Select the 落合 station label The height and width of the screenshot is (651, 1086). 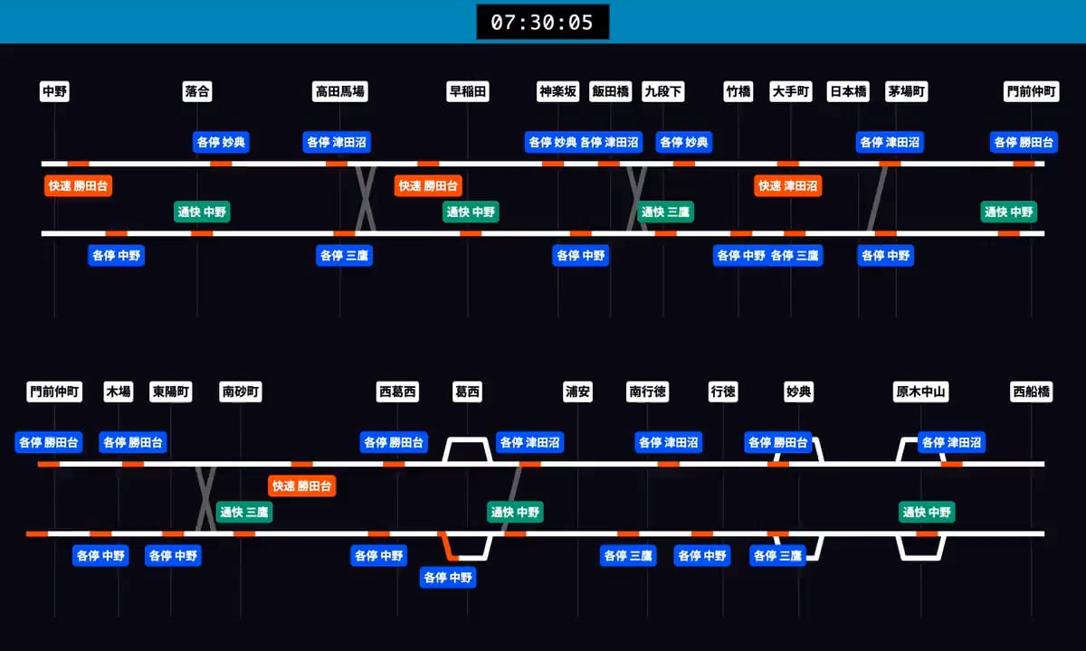[x=197, y=91]
